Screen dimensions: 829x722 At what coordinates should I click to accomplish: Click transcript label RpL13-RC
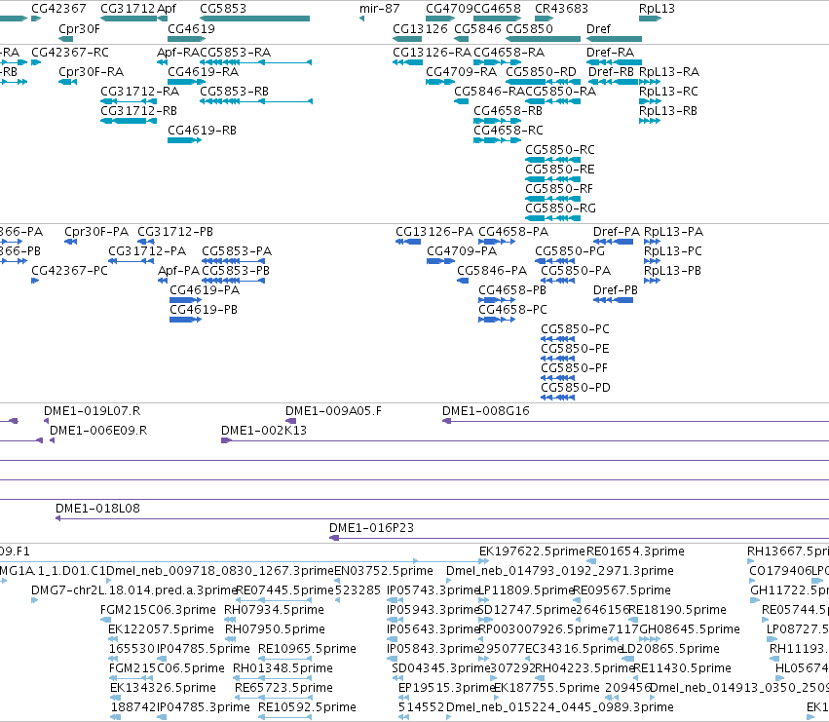click(x=669, y=92)
